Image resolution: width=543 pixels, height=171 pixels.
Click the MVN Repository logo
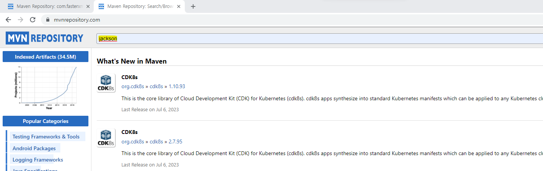(45, 38)
